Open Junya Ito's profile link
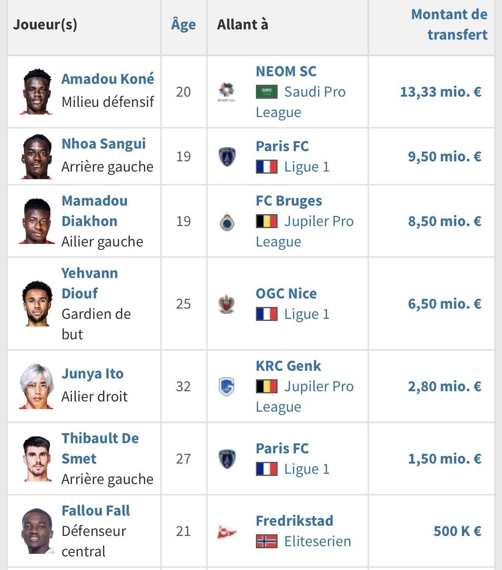The height and width of the screenshot is (570, 502). (92, 374)
